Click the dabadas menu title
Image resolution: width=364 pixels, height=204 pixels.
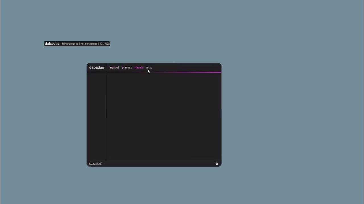pyautogui.click(x=96, y=67)
